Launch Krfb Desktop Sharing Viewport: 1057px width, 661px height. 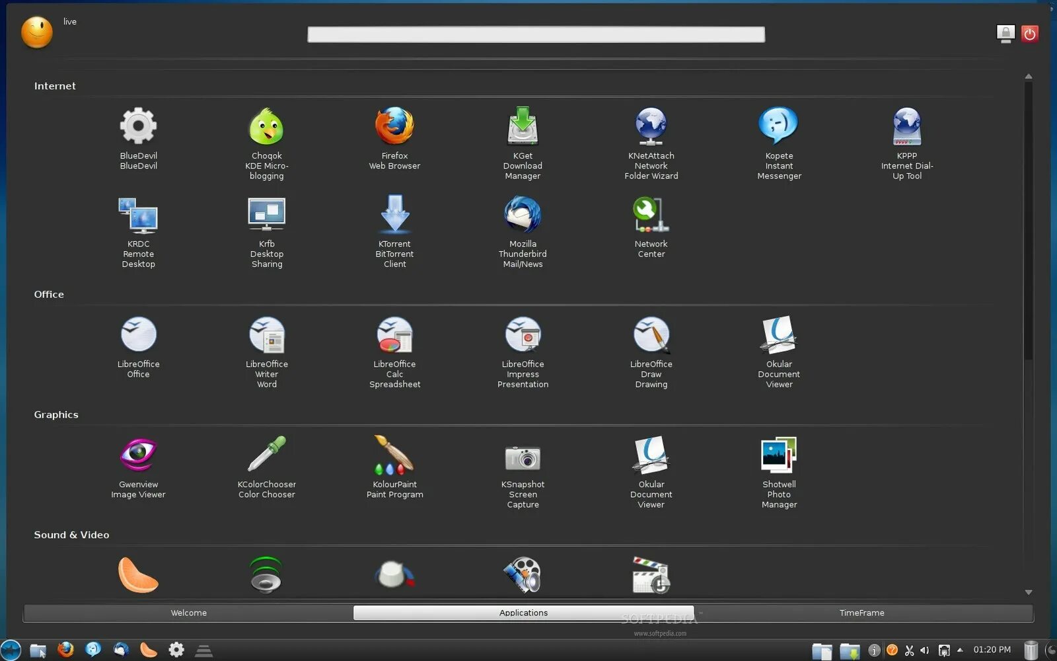tap(266, 231)
